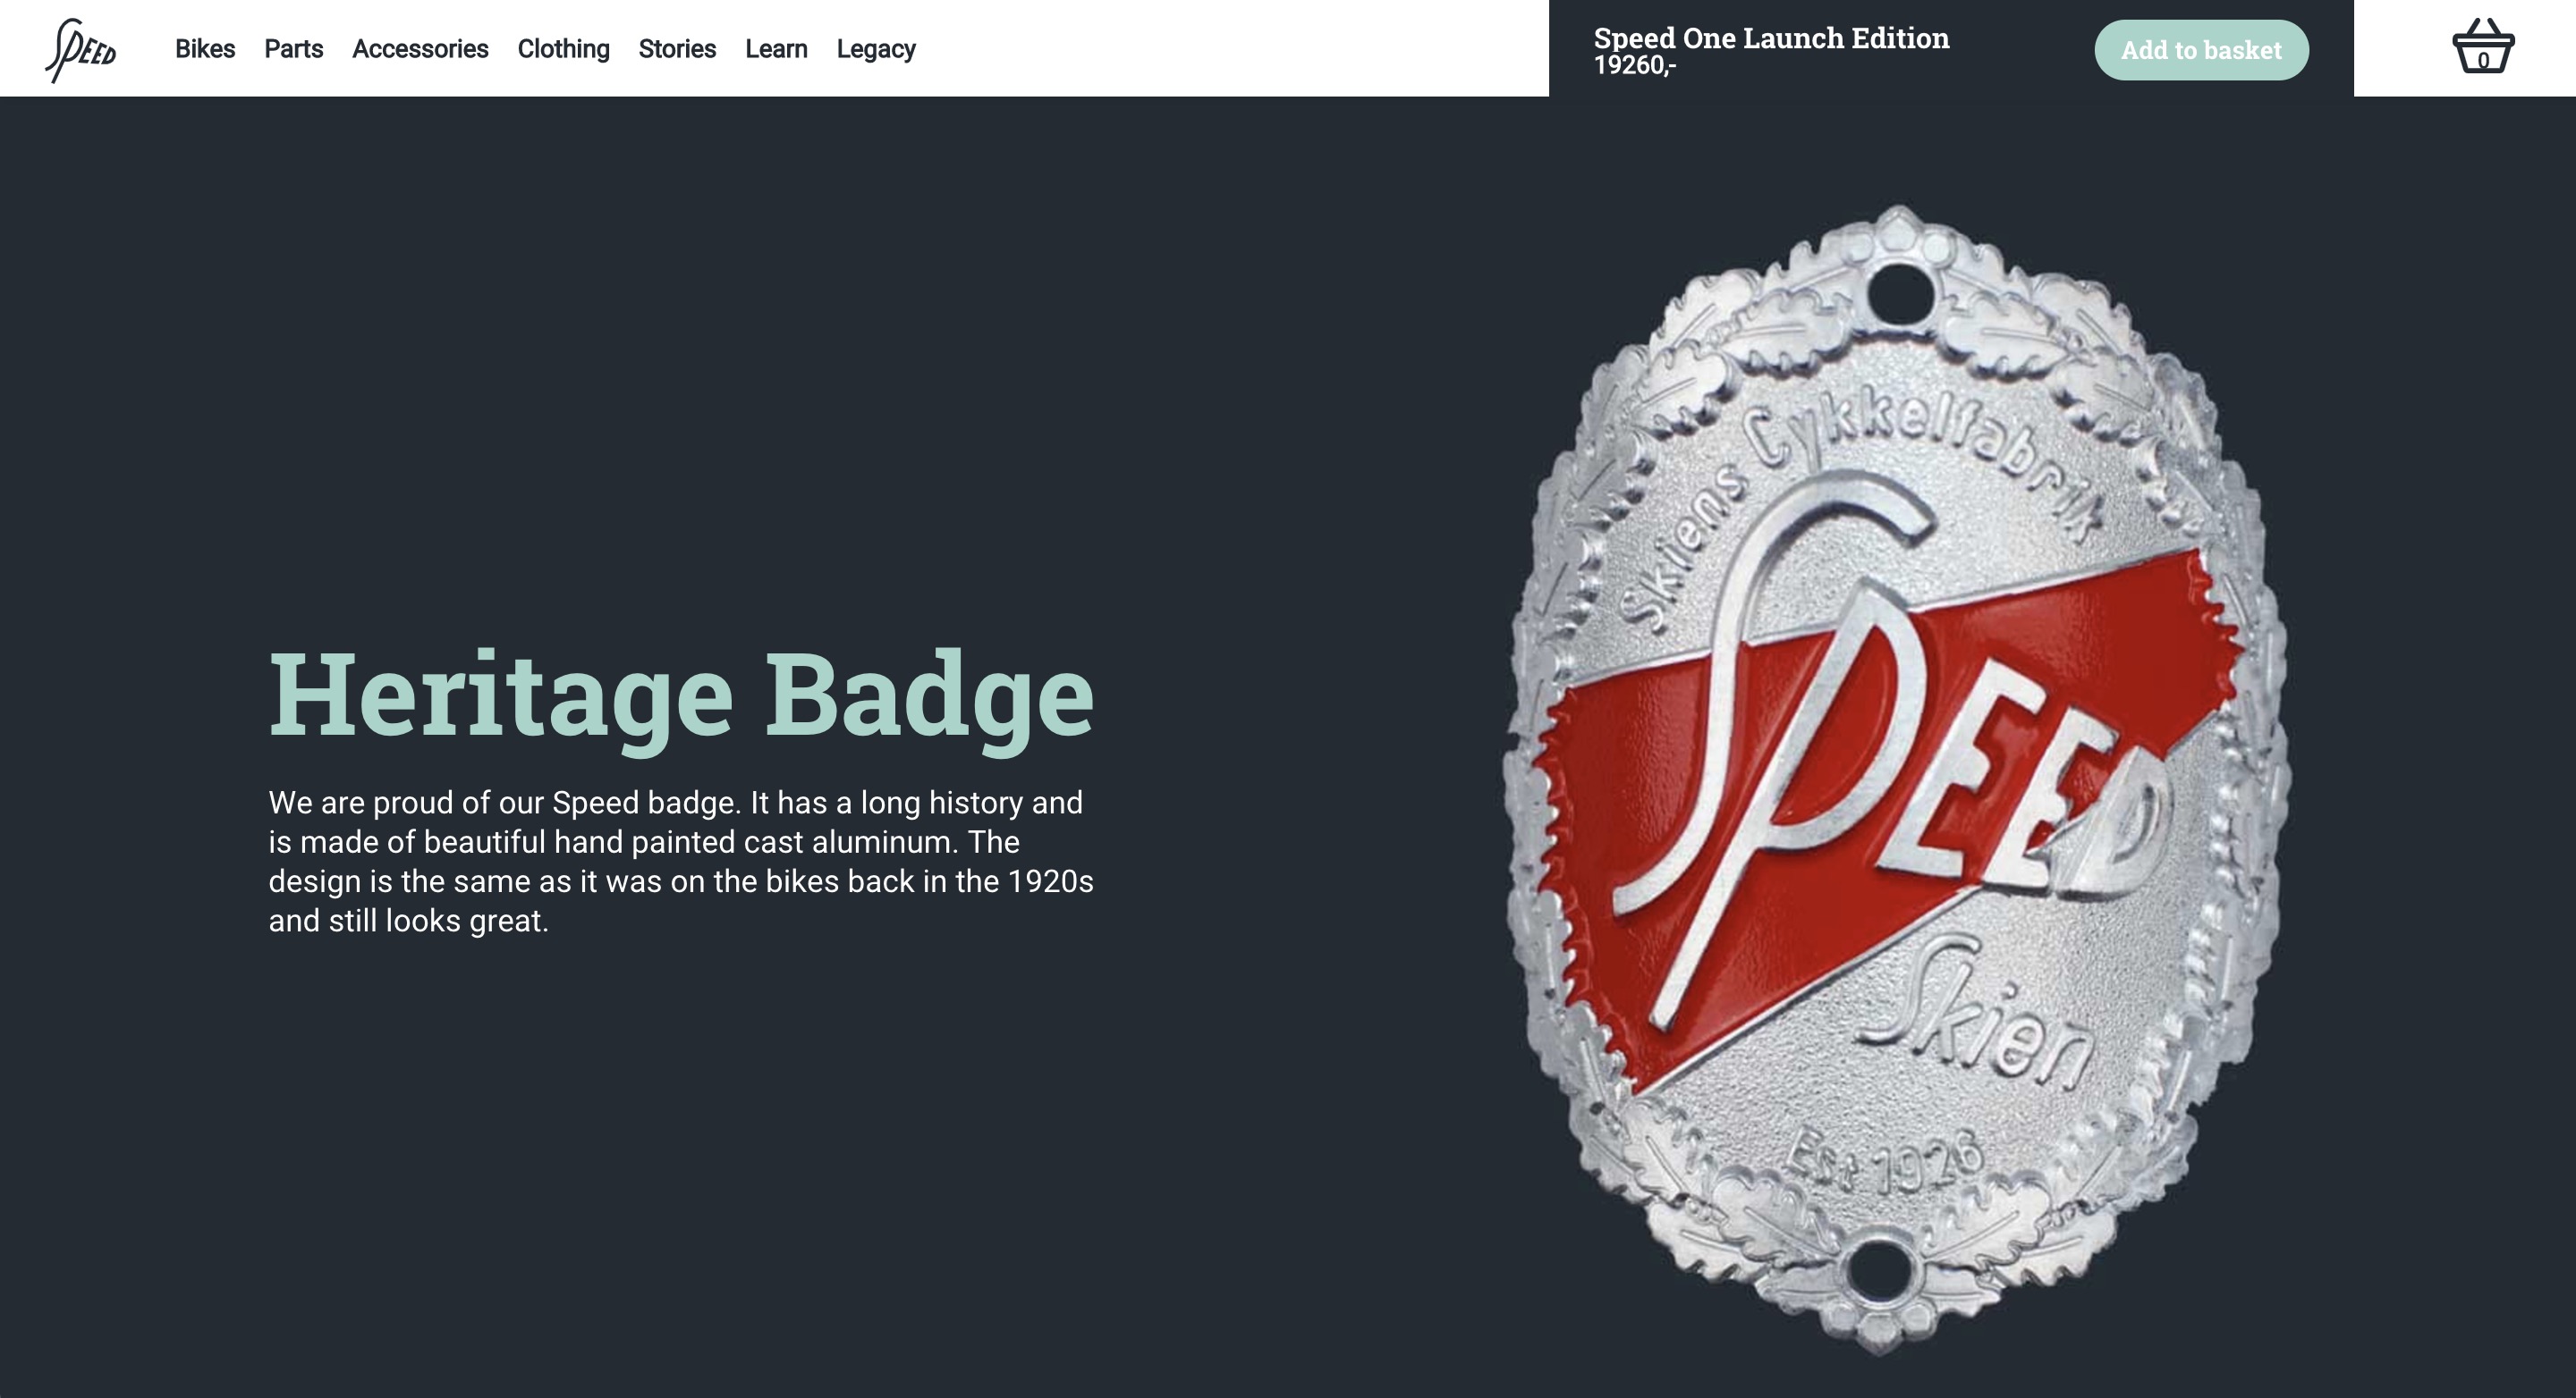The width and height of the screenshot is (2576, 1398).
Task: Click the bottom mounting hole of the badge
Action: [1879, 1270]
